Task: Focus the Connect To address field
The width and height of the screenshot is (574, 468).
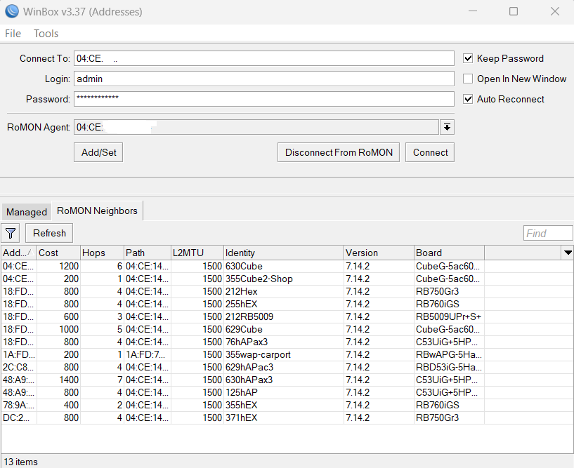Action: [x=264, y=58]
